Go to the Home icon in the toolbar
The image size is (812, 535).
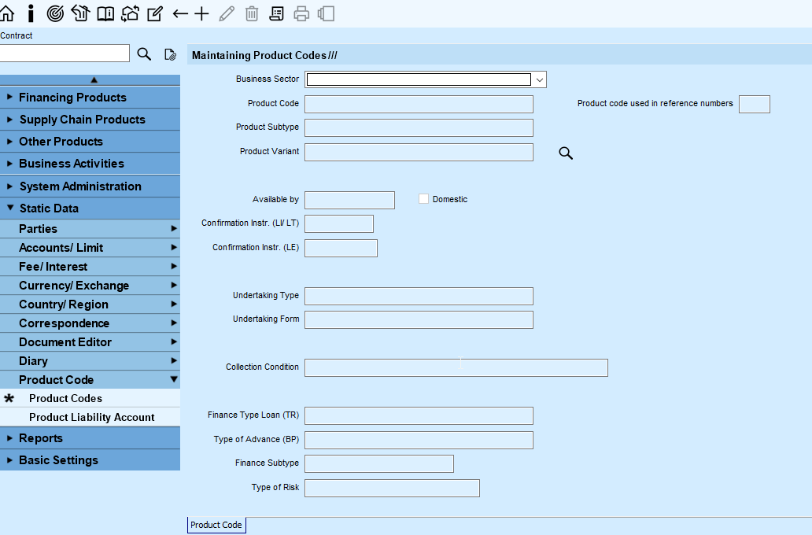click(7, 13)
